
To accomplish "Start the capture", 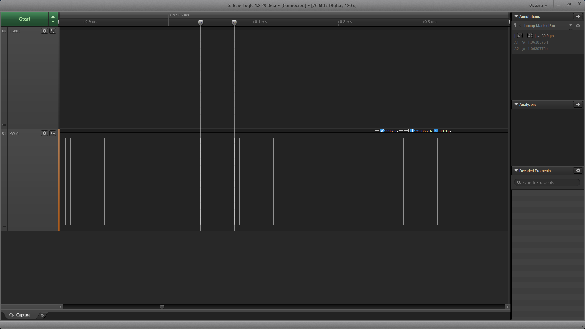I will (x=25, y=19).
